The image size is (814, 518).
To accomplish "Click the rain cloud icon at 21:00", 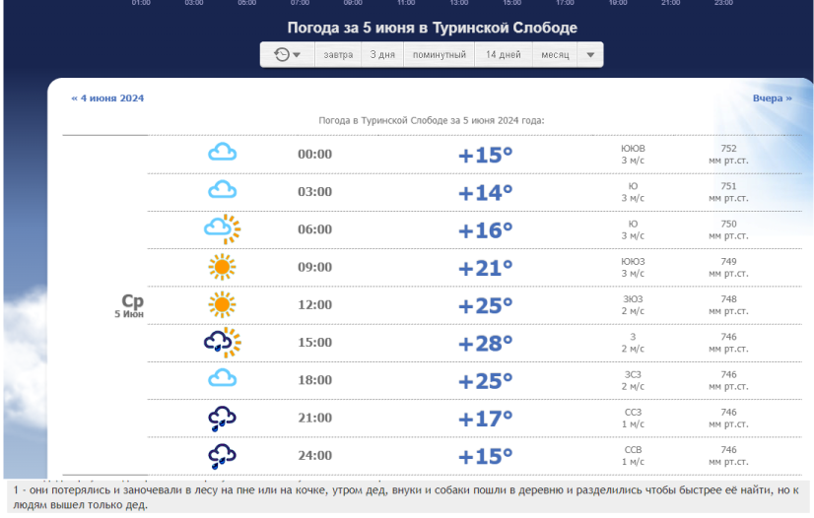I will pyautogui.click(x=223, y=418).
